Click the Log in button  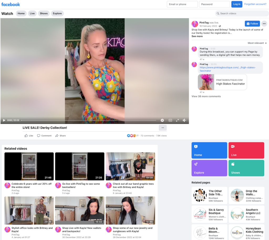[x=237, y=4]
